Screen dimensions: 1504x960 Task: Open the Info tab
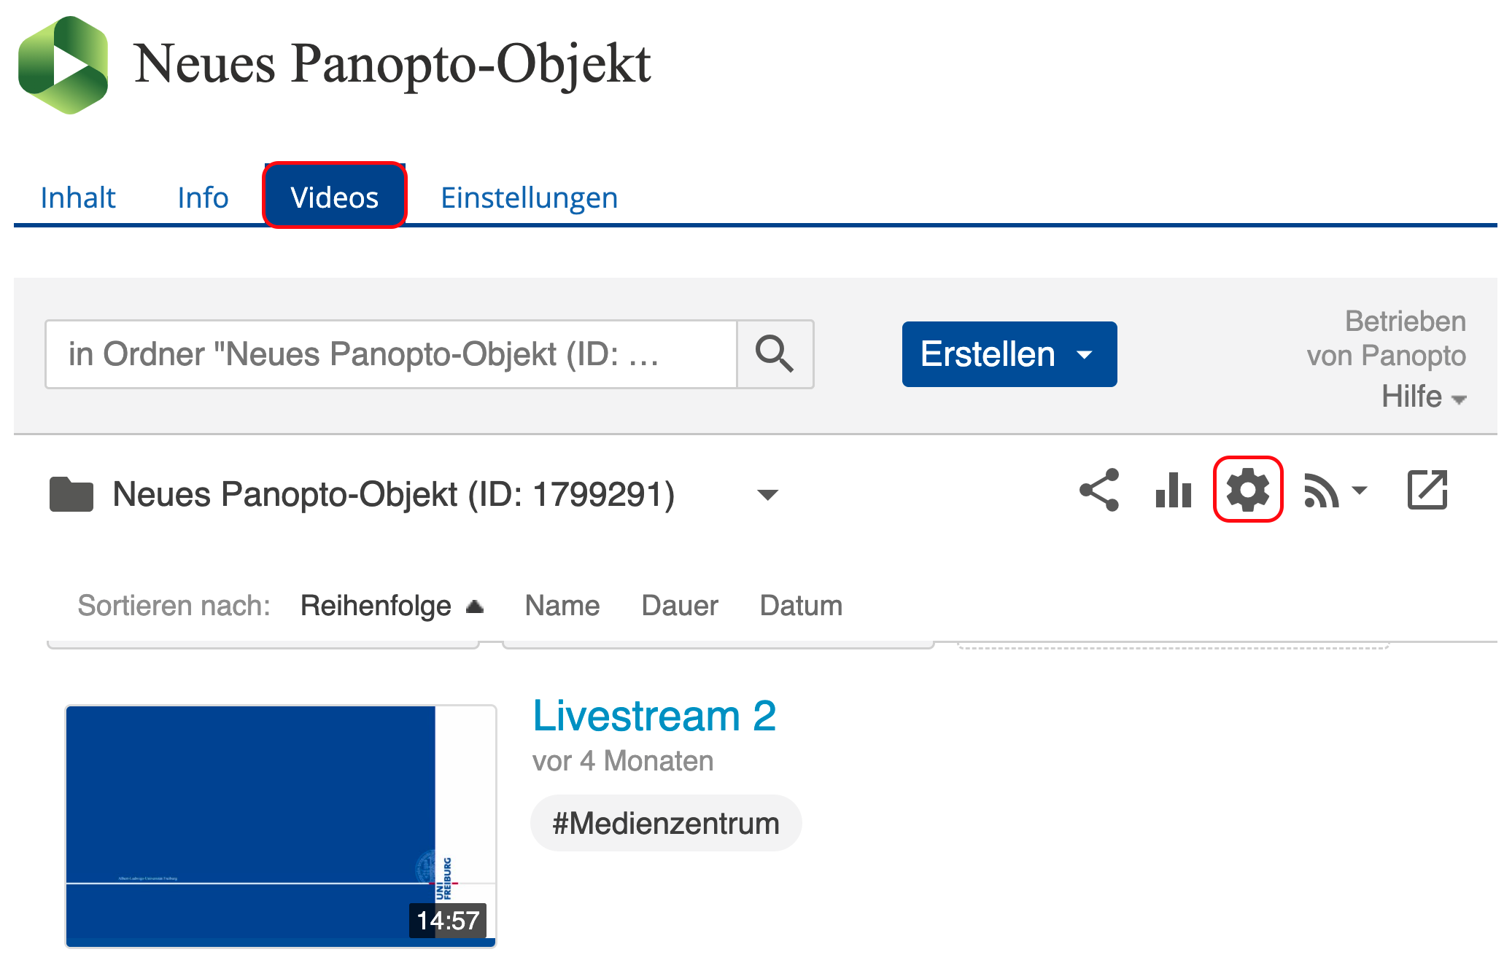point(203,198)
